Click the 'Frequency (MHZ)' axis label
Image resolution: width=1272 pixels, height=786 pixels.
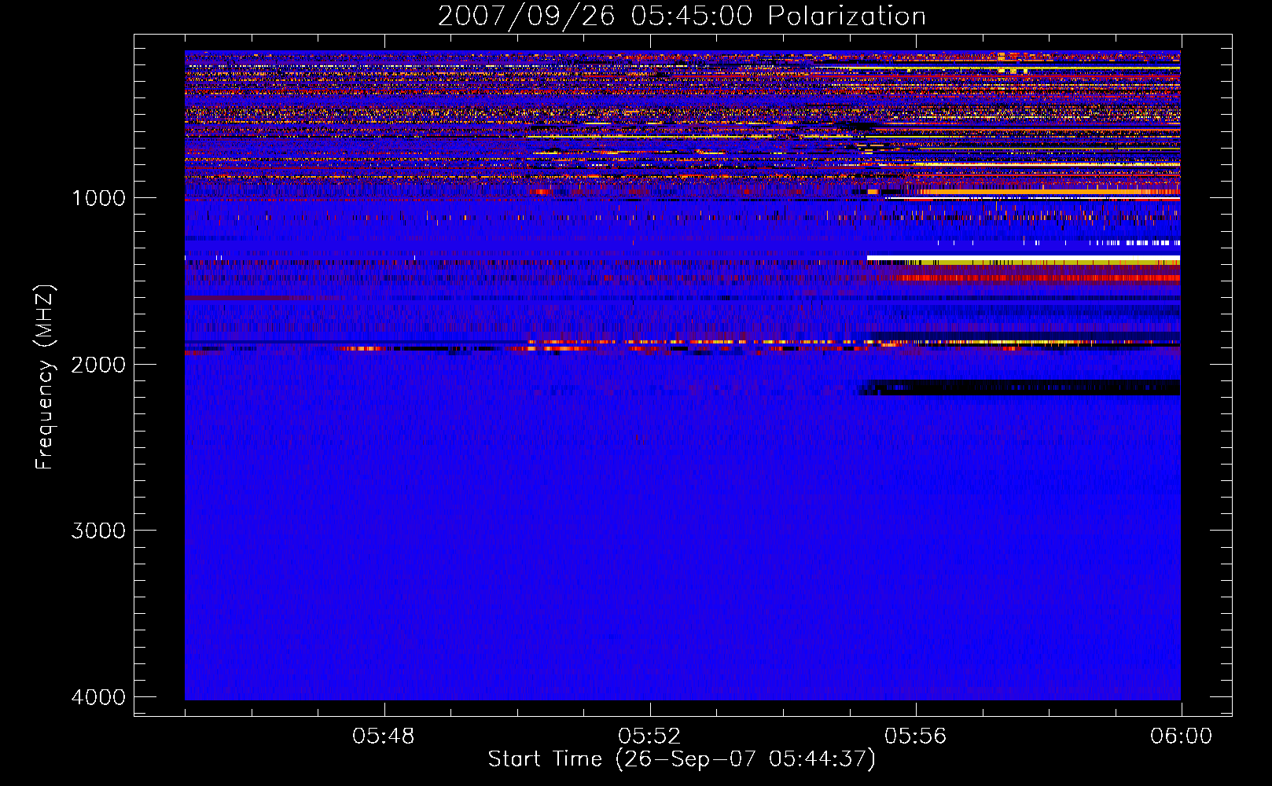pyautogui.click(x=45, y=377)
